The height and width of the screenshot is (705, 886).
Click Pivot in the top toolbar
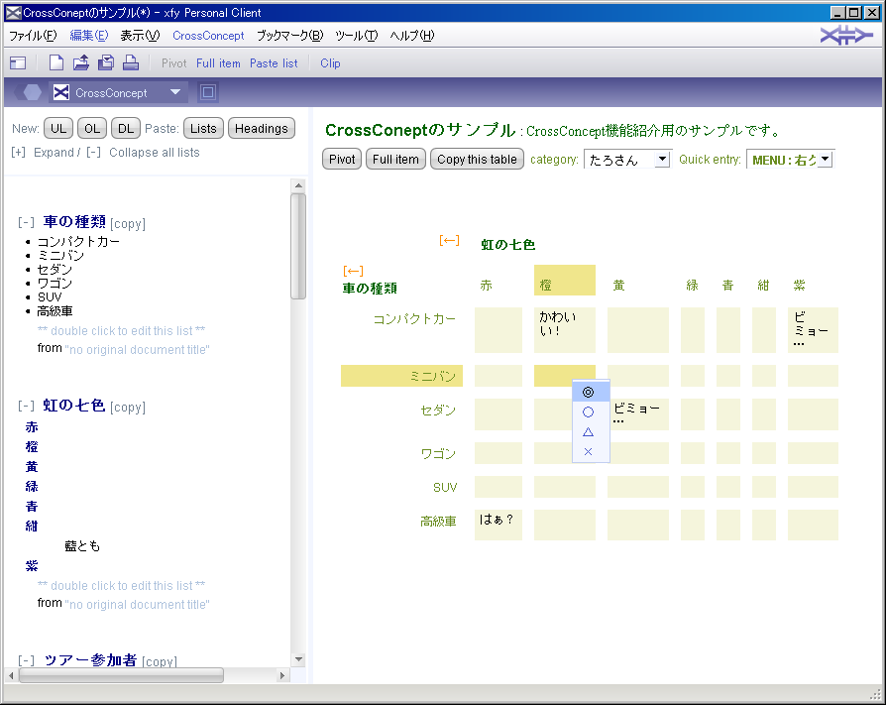pos(174,63)
